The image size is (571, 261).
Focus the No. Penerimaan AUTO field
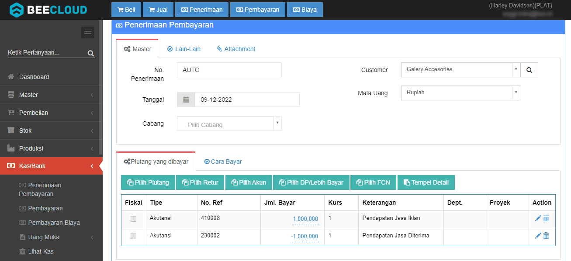point(229,70)
